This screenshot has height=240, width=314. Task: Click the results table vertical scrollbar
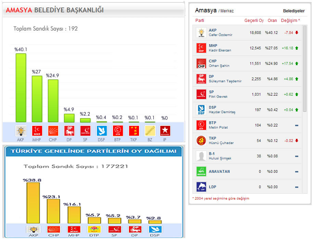(305, 69)
